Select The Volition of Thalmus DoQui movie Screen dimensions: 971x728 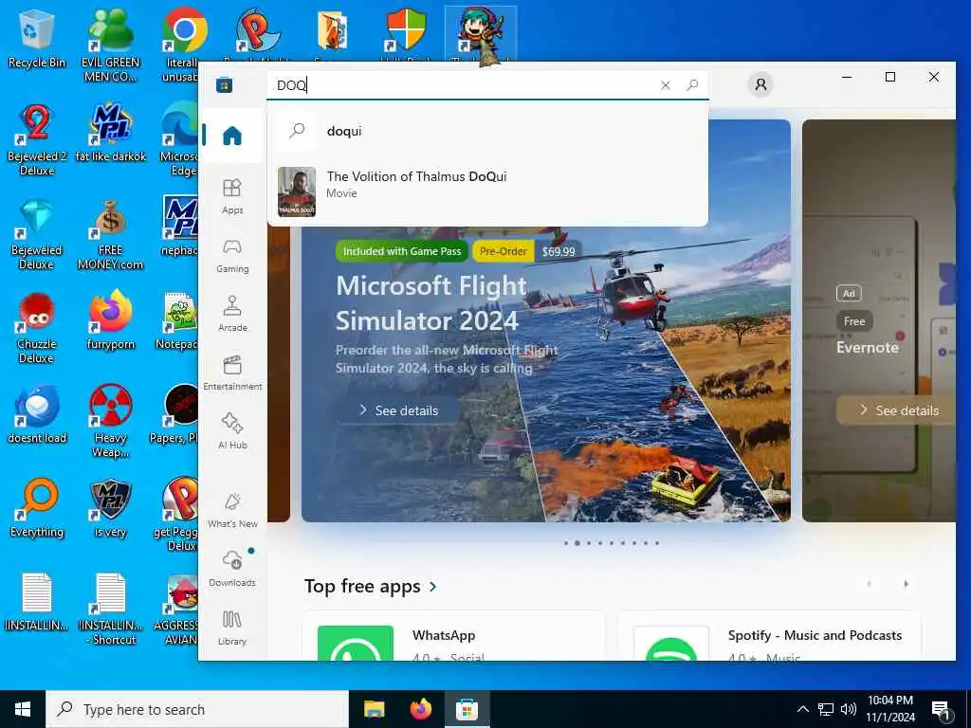[487, 191]
